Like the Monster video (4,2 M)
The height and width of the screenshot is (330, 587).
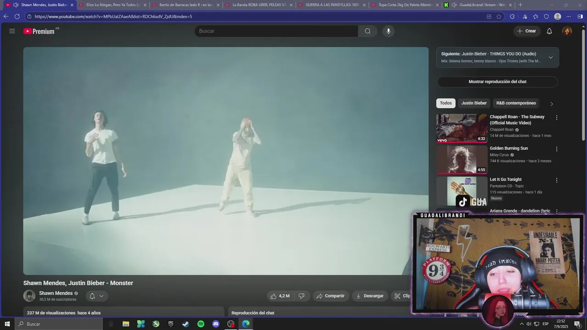tap(280, 296)
